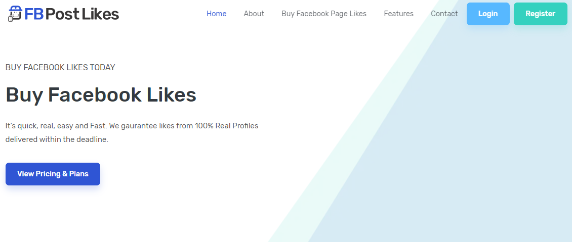Open the Home menu item
This screenshot has width=572, height=242.
(216, 14)
